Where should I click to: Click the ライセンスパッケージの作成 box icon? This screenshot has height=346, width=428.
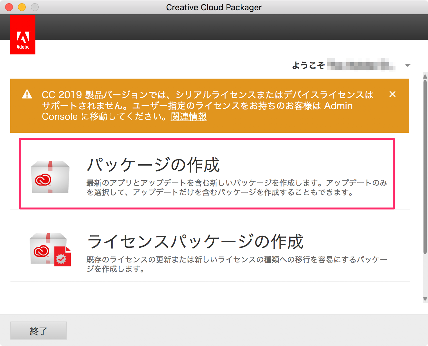50,249
